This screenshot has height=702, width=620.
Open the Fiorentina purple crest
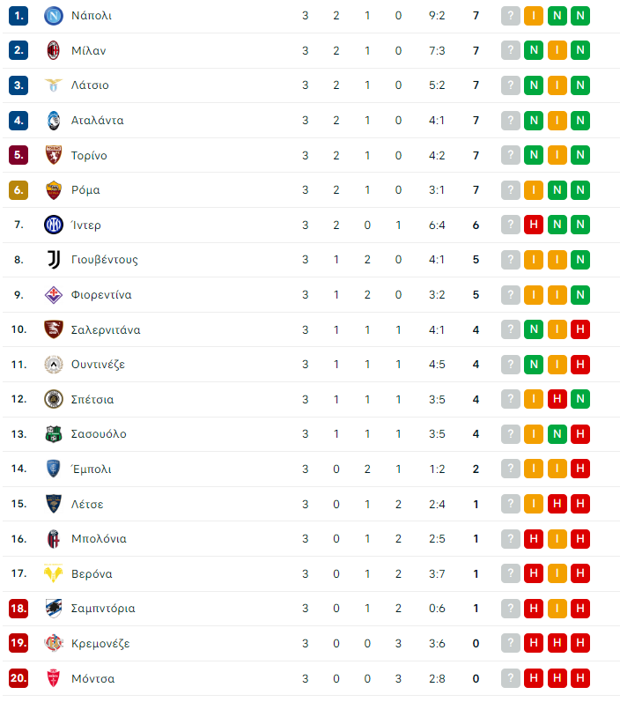pos(53,294)
